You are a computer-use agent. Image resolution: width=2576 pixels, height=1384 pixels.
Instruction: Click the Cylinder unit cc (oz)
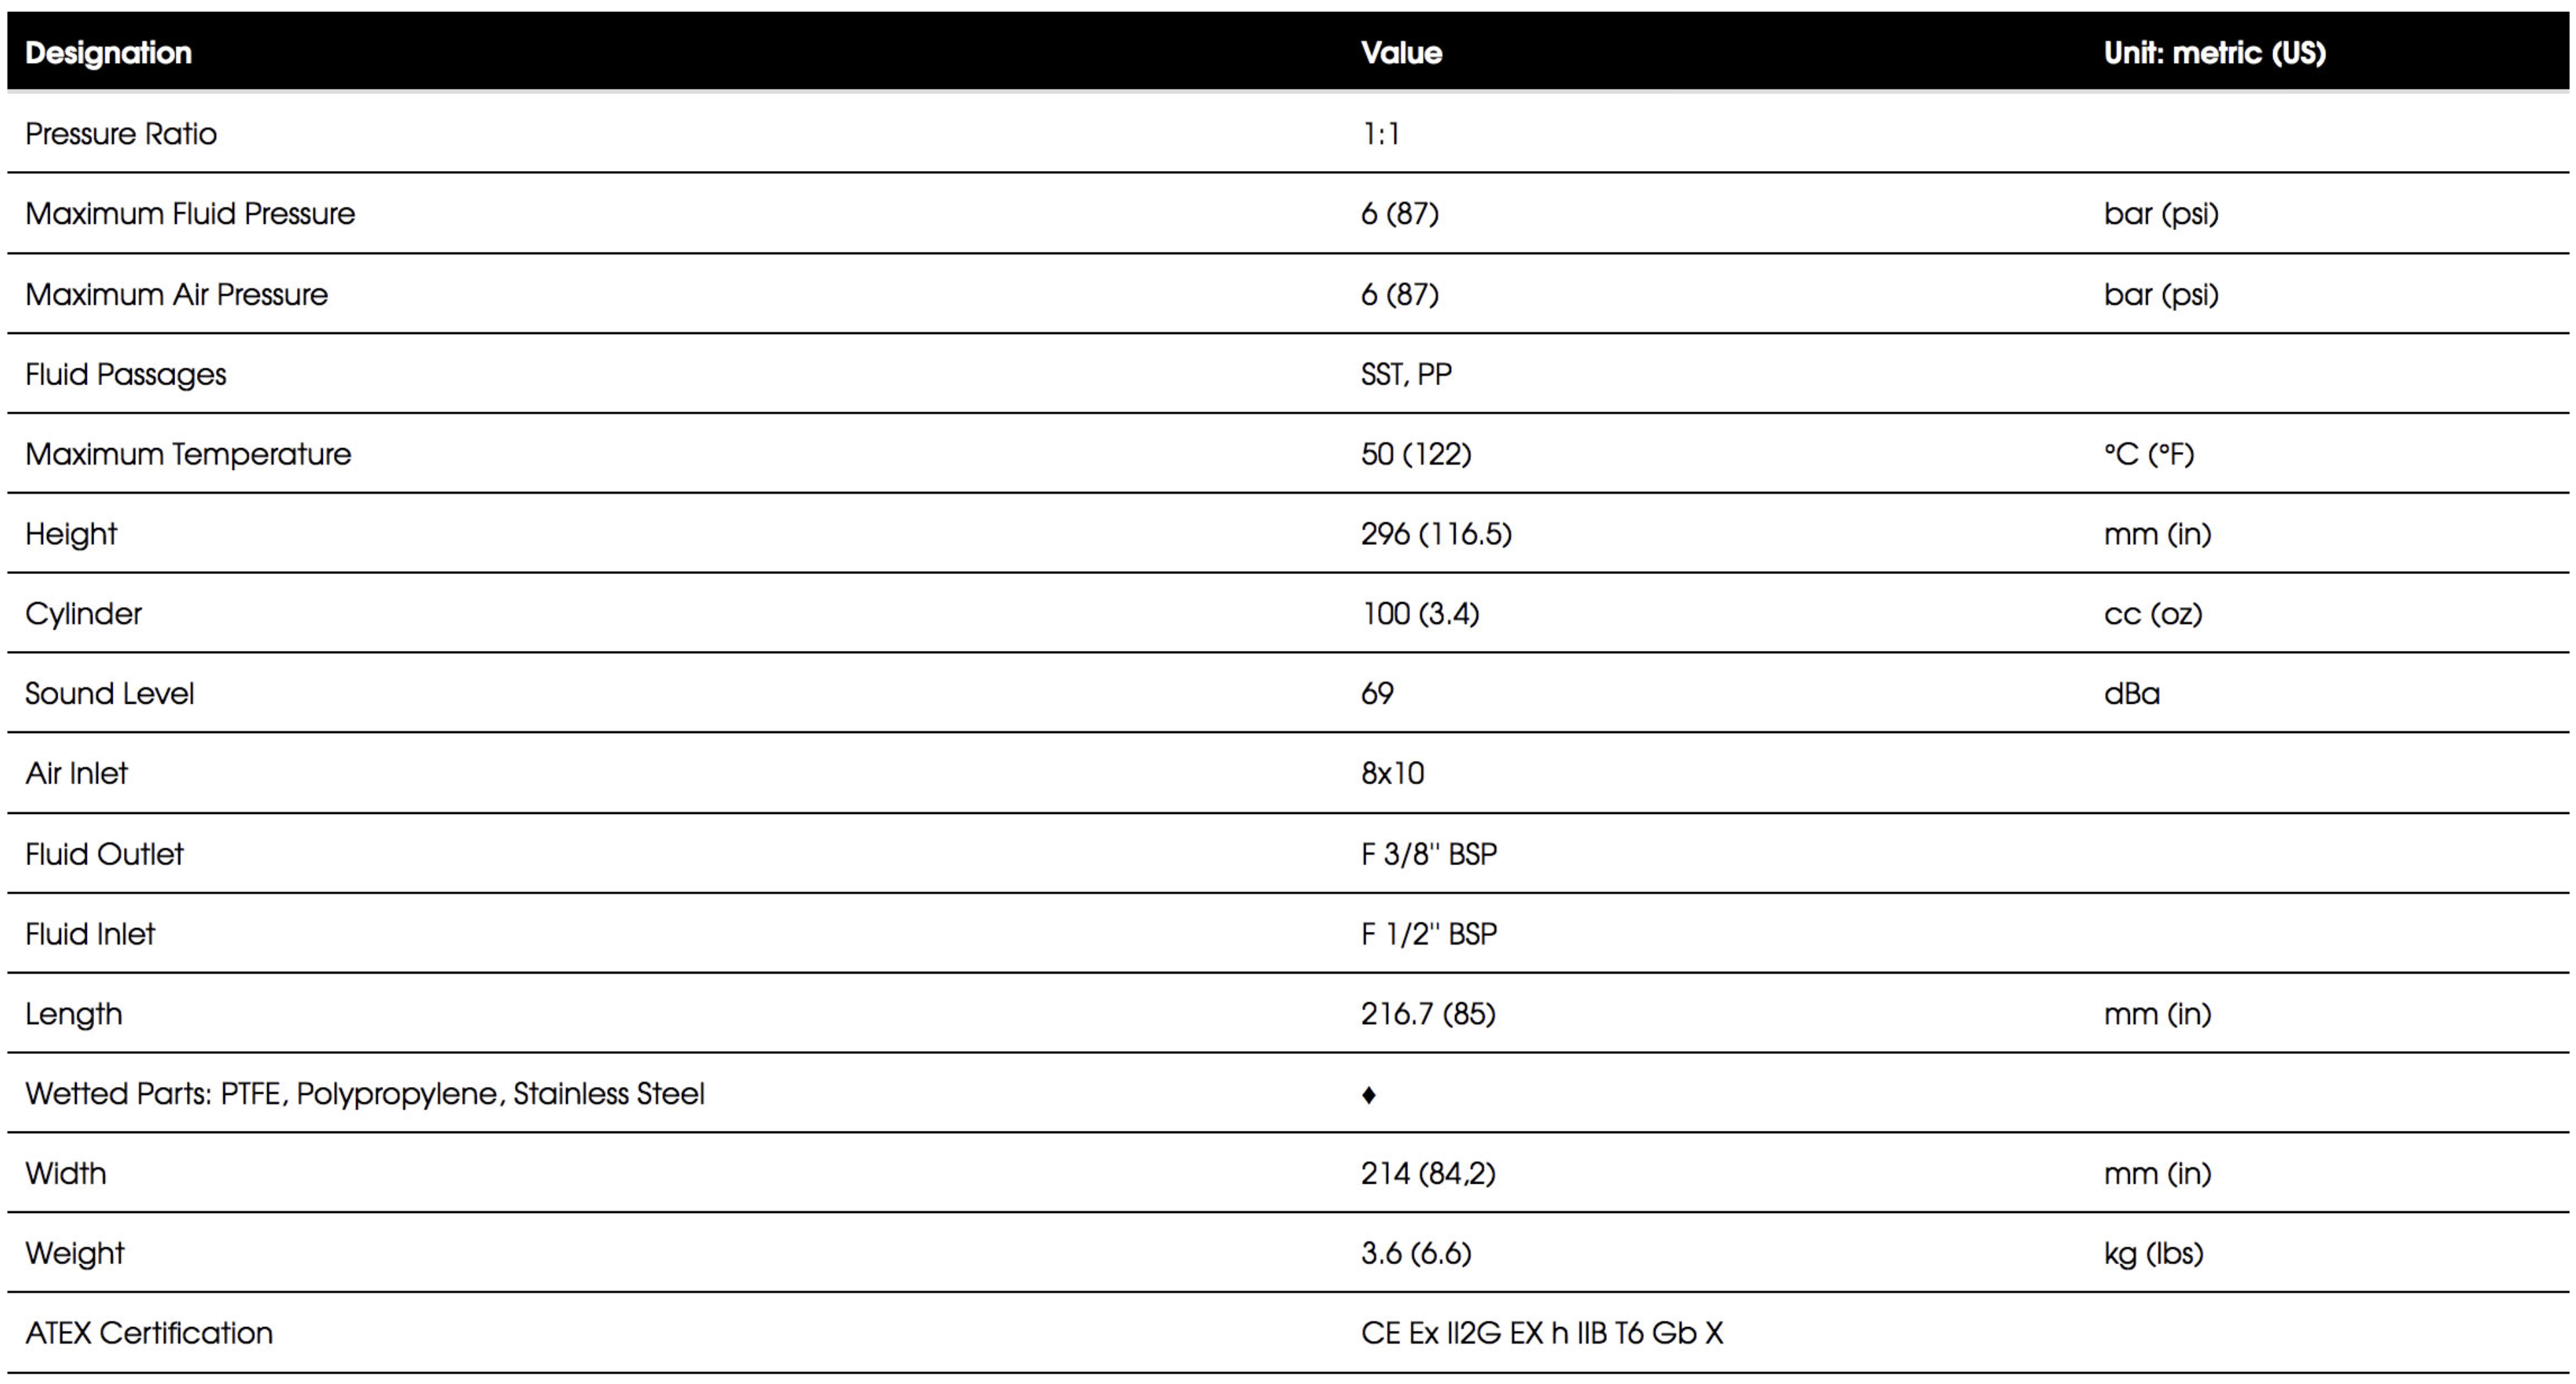tap(2153, 614)
